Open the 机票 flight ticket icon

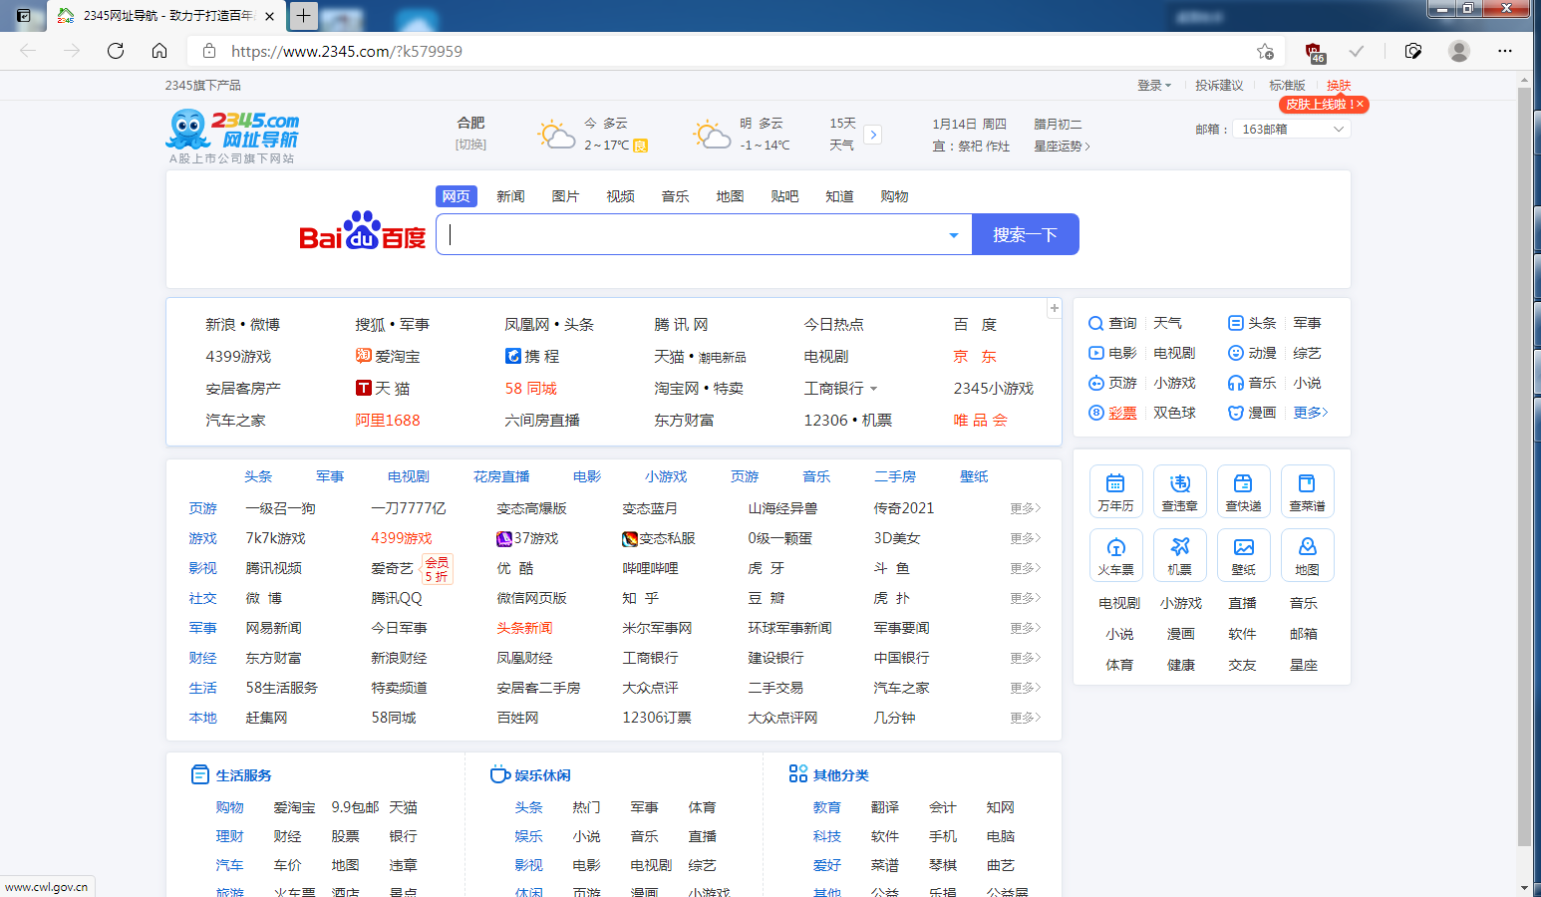[x=1179, y=555]
